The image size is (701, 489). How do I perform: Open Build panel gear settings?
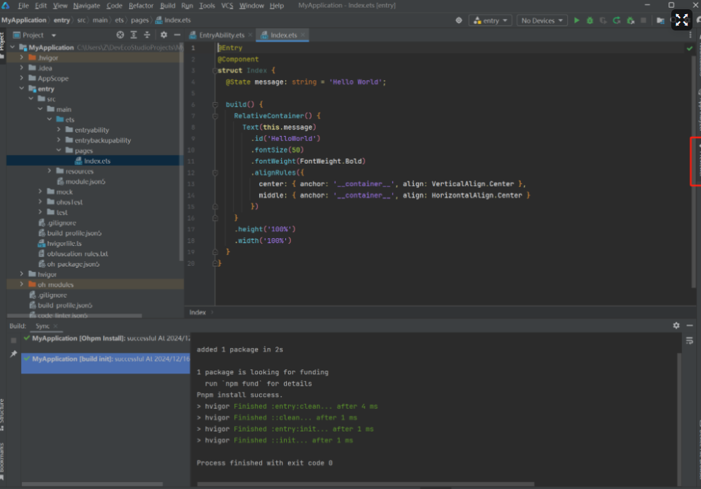(x=676, y=326)
